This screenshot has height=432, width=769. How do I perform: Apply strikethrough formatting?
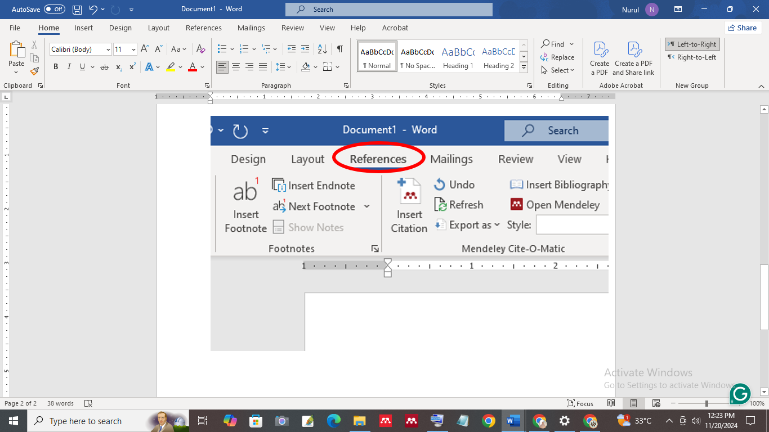pyautogui.click(x=104, y=67)
